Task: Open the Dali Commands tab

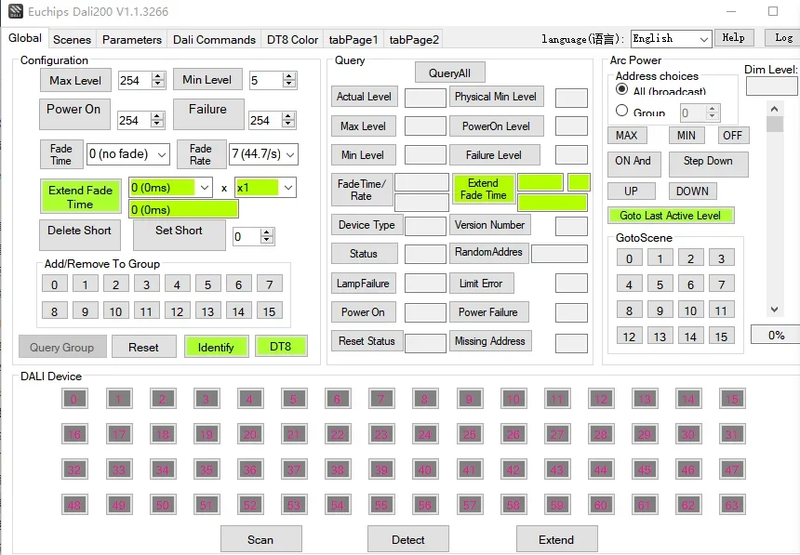Action: point(214,39)
